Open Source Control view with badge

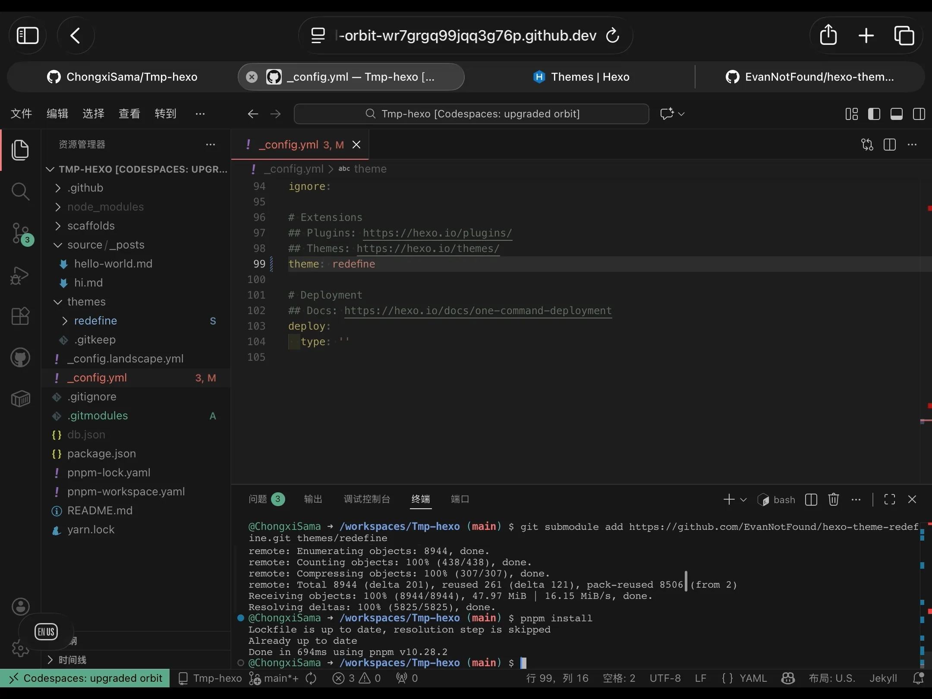pos(20,233)
